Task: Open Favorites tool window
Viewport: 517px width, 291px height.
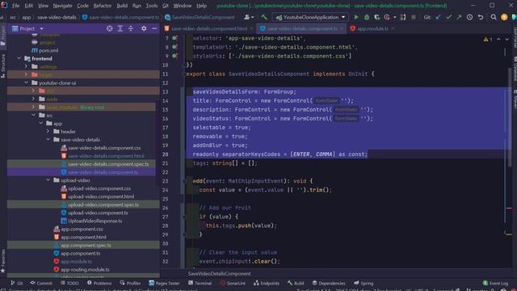Action: coord(3,261)
